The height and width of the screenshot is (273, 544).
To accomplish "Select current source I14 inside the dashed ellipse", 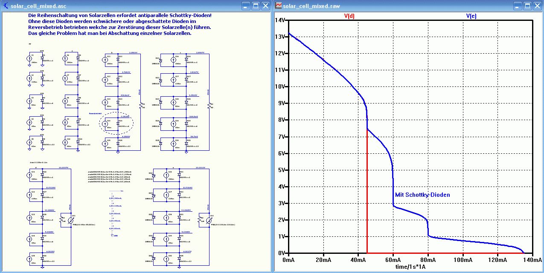I will tap(105, 124).
